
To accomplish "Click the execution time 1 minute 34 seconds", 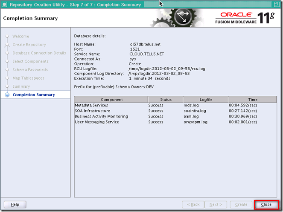I will [150, 78].
